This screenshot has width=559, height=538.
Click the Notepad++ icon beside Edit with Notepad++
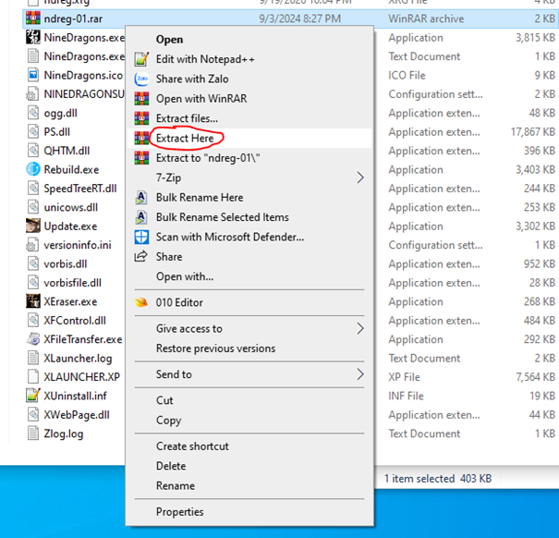(141, 59)
